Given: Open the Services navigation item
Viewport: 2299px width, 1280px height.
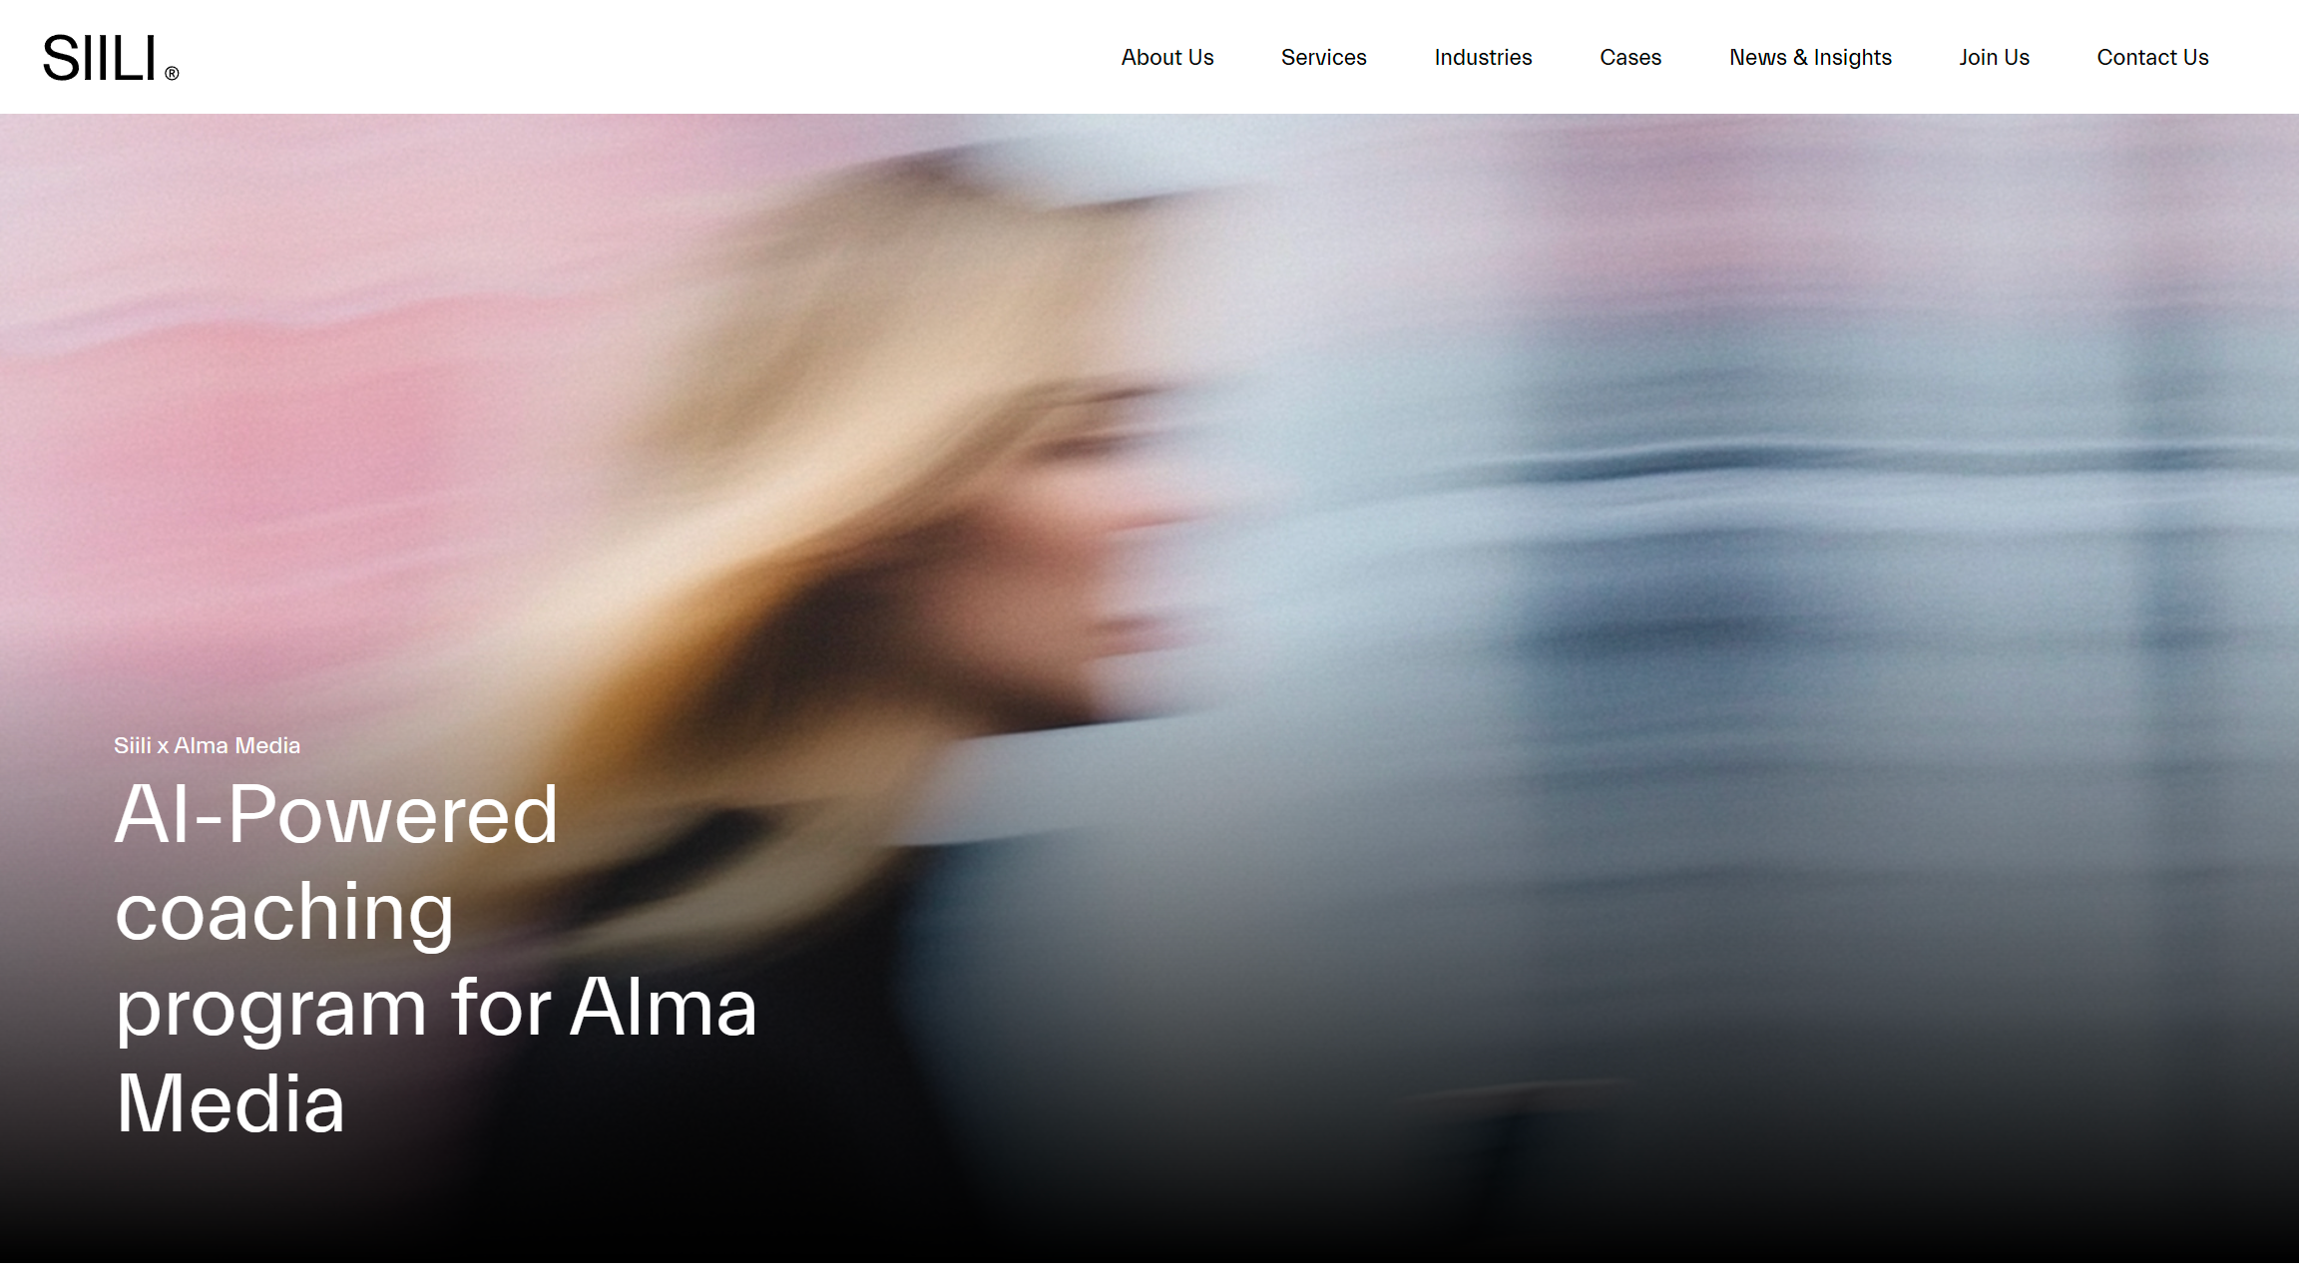Looking at the screenshot, I should [x=1323, y=58].
